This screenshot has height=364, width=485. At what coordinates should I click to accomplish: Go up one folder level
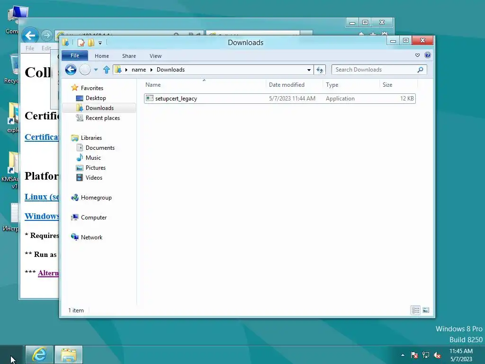point(107,70)
